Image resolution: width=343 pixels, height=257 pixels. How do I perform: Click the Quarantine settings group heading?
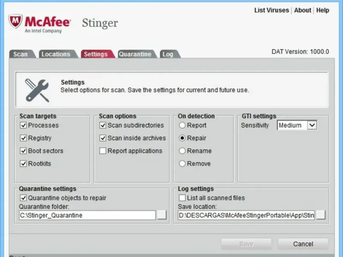pos(48,188)
